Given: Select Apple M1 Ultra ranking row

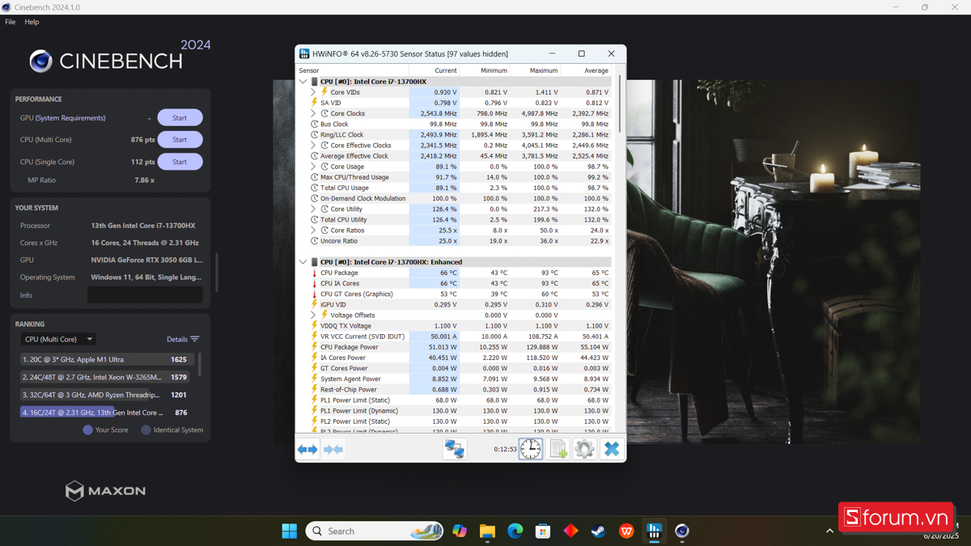Looking at the screenshot, I should pos(108,359).
